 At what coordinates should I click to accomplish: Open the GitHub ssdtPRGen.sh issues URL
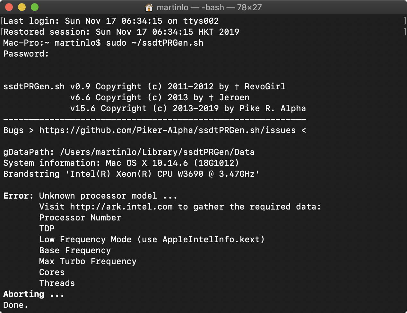pyautogui.click(x=167, y=130)
